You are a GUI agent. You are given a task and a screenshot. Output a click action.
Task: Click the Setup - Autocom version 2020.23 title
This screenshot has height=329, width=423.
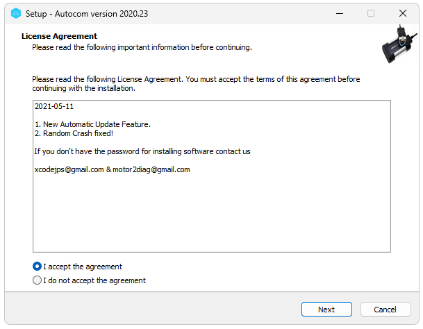(87, 13)
